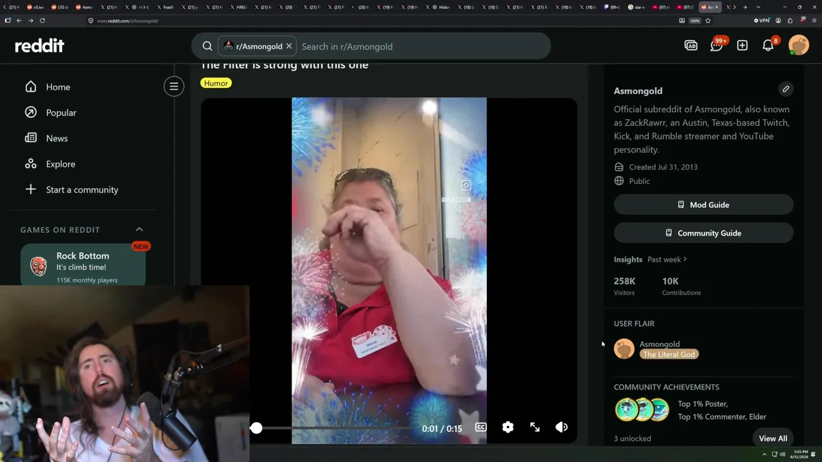Show hidden system tray icons
This screenshot has height=462, width=822.
click(764, 454)
